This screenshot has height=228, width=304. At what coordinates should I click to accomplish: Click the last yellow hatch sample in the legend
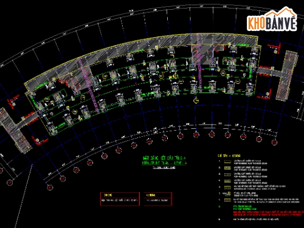[227, 200]
